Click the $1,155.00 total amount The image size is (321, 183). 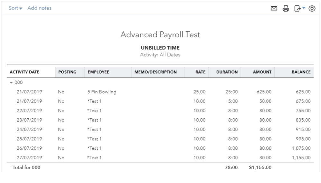click(x=260, y=167)
